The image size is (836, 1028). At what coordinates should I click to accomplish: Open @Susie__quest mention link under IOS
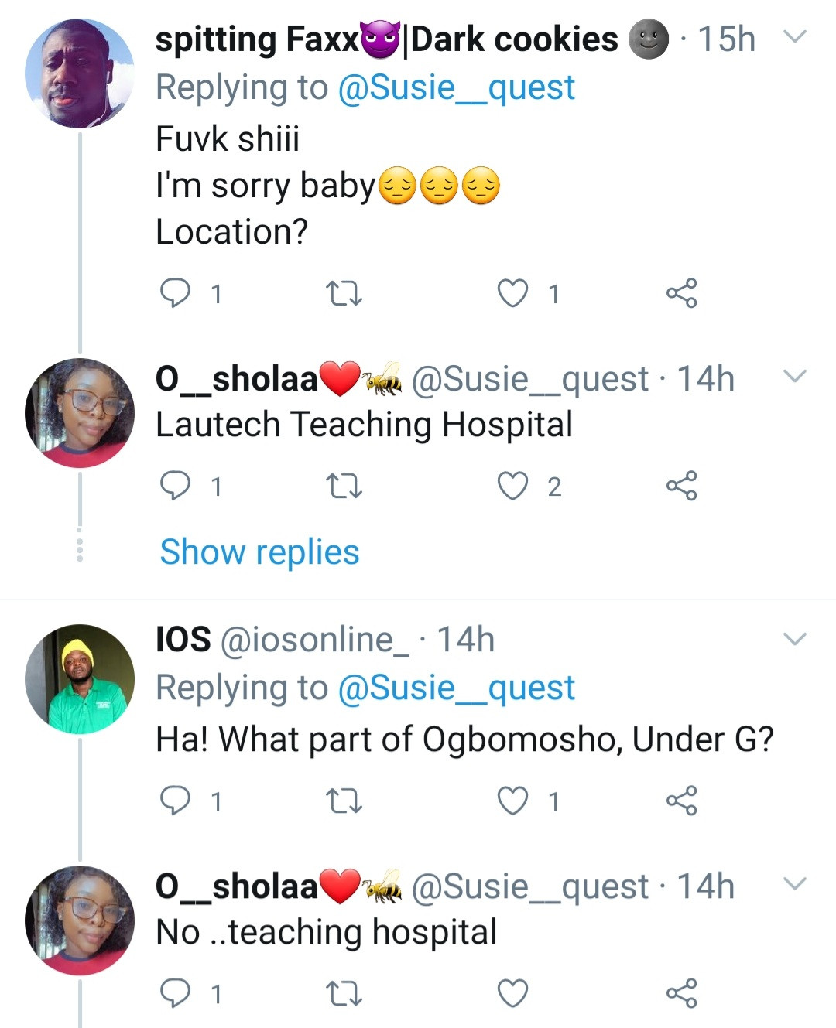pyautogui.click(x=457, y=688)
